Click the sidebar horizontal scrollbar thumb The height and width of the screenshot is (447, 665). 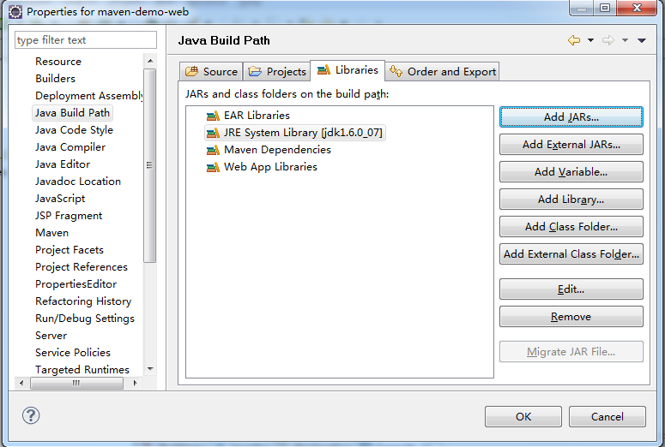click(x=76, y=383)
